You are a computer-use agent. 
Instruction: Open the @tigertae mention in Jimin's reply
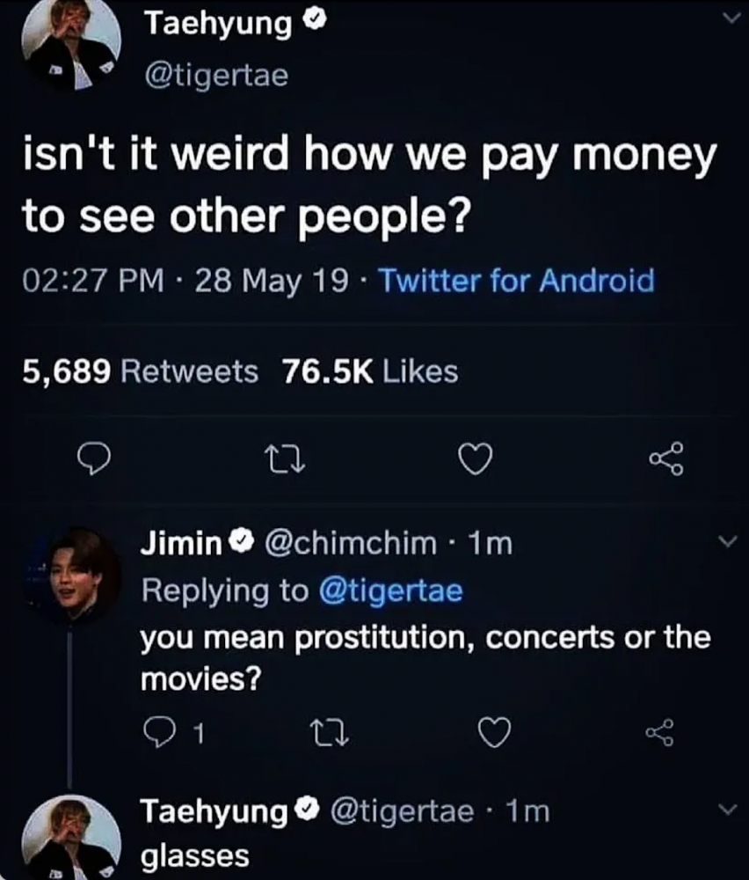coord(391,590)
